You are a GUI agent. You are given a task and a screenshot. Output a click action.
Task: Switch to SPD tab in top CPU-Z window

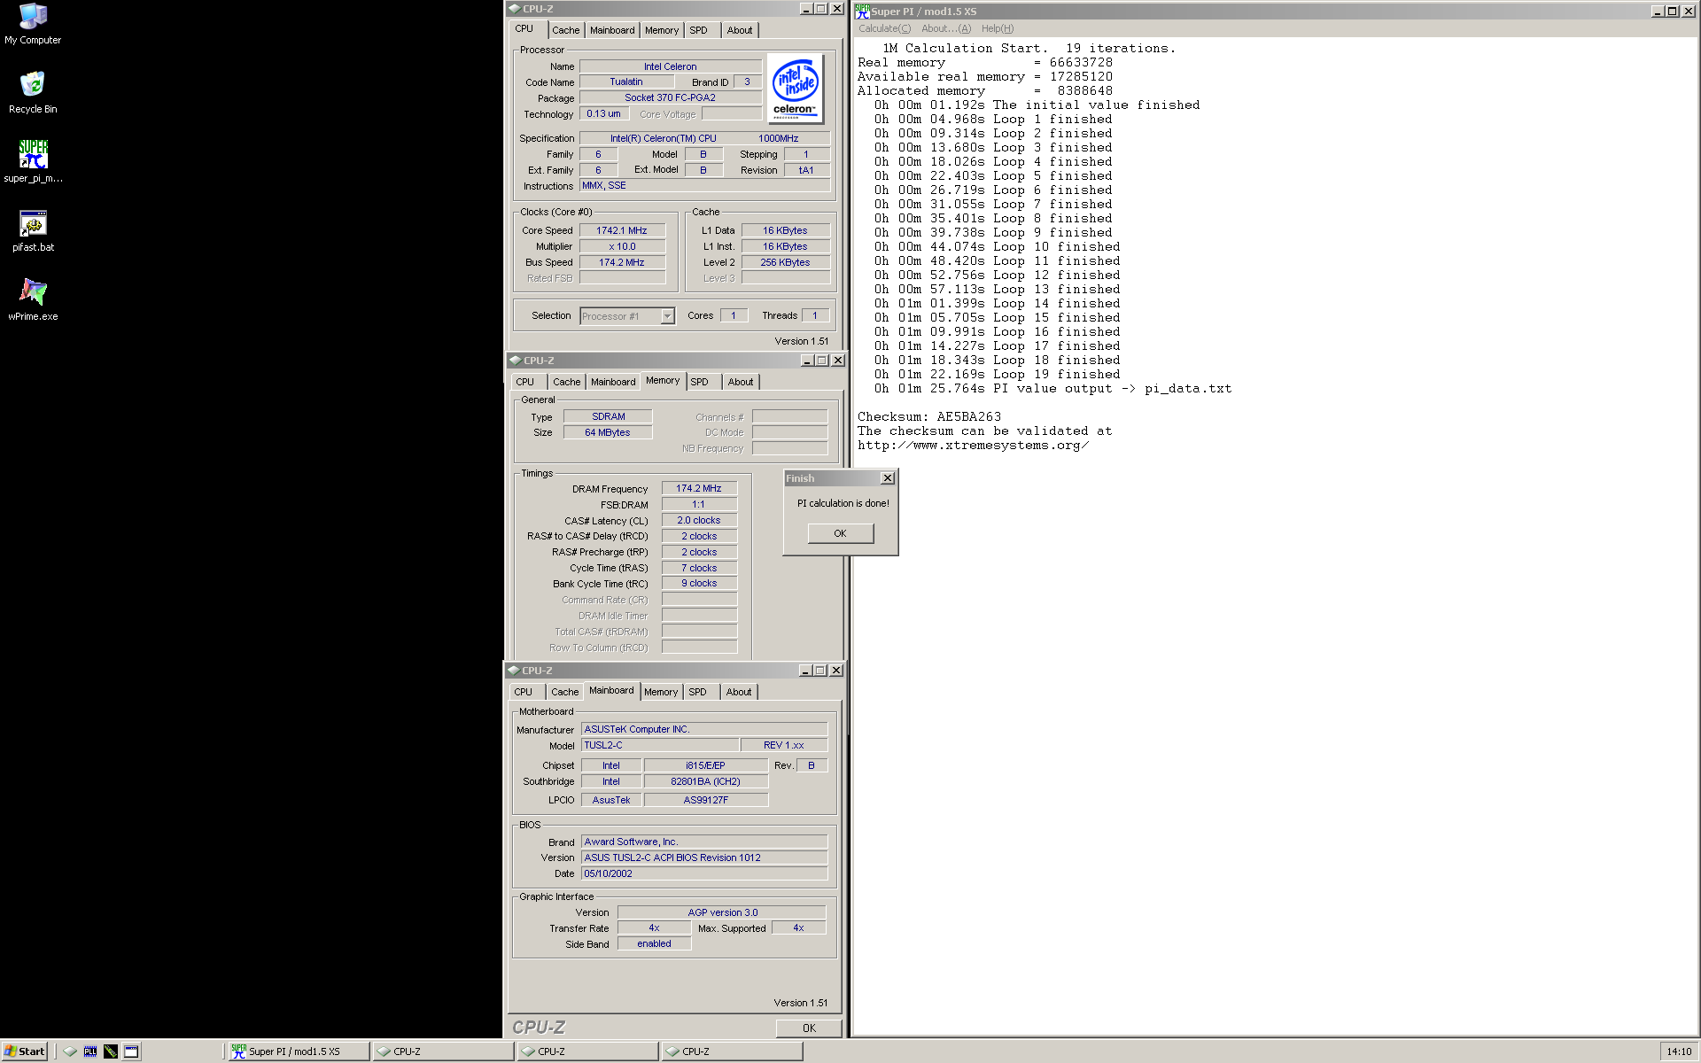(699, 30)
